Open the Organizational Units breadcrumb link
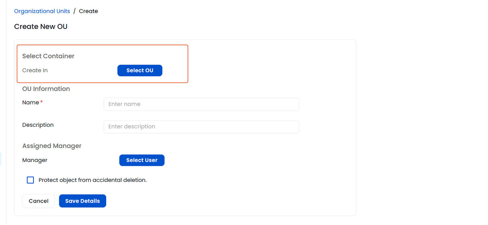The width and height of the screenshot is (488, 225). click(42, 11)
